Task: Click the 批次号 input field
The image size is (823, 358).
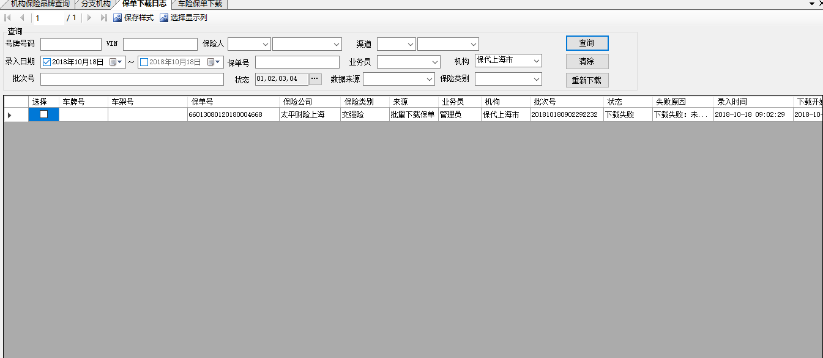Action: point(132,79)
